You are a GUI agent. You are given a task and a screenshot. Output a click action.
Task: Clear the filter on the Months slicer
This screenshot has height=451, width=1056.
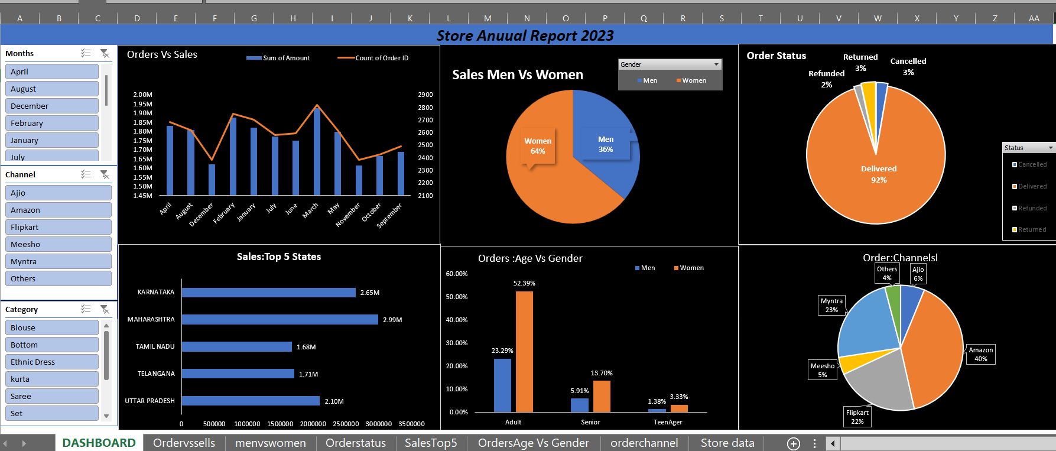click(x=105, y=53)
